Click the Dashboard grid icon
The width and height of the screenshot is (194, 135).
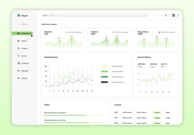click(18, 33)
